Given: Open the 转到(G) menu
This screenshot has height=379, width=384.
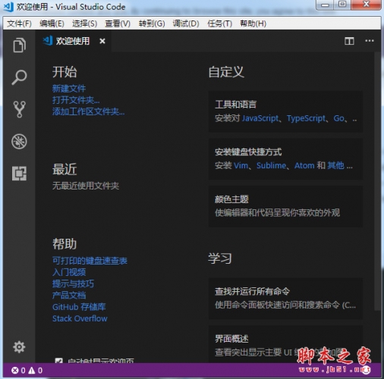Looking at the screenshot, I should [152, 23].
